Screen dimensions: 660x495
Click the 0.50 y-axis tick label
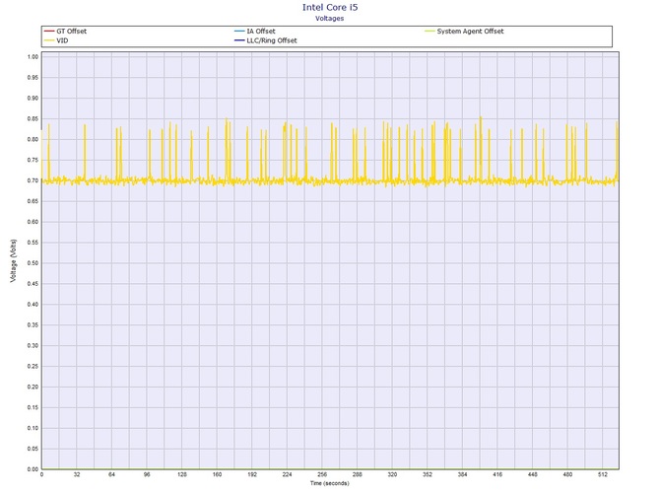pyautogui.click(x=33, y=263)
